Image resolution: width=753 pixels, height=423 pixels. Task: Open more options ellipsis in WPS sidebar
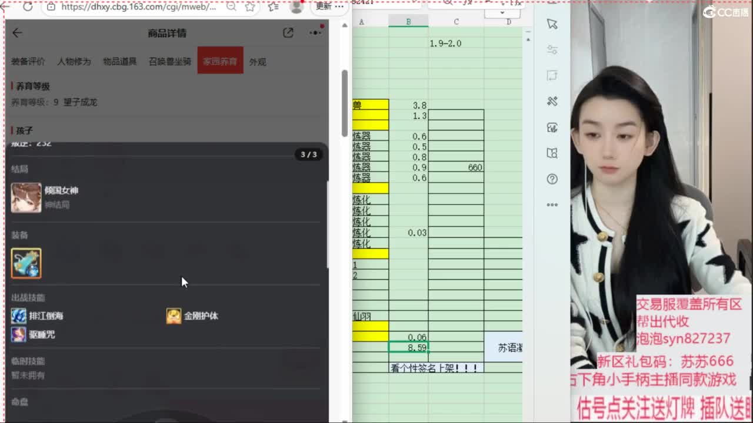552,205
